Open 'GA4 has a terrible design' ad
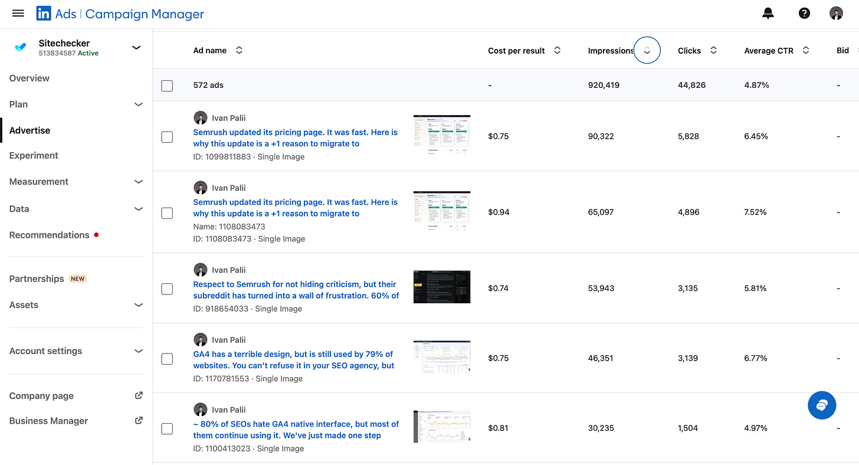This screenshot has height=465, width=859. point(294,360)
